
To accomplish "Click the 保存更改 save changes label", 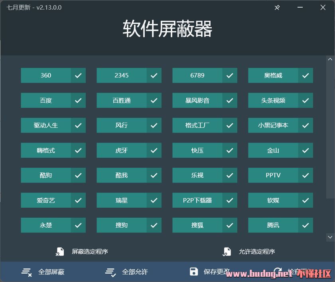I will pos(217,272).
